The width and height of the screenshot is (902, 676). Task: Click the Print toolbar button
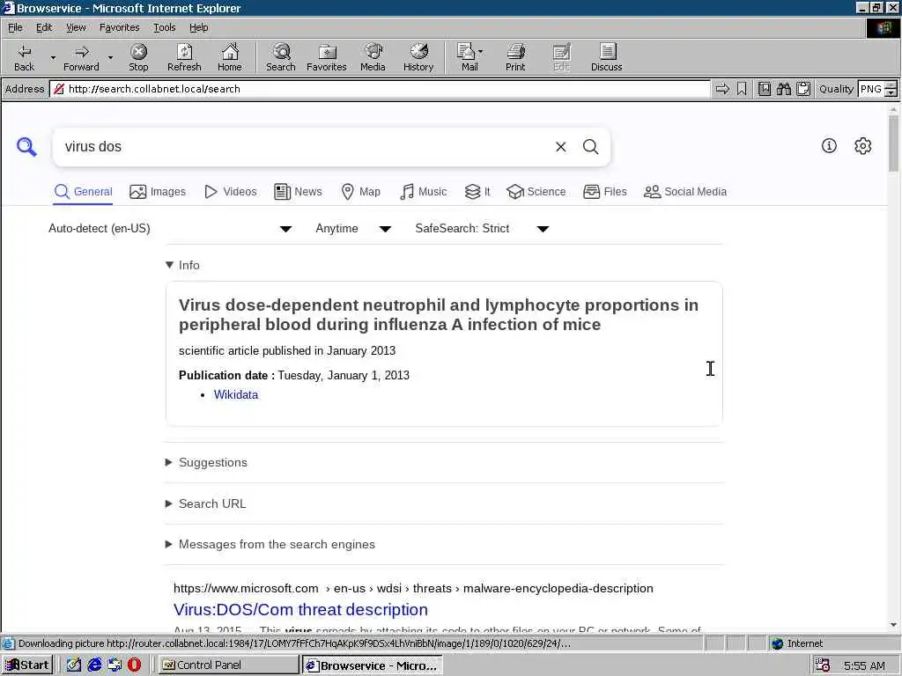515,57
